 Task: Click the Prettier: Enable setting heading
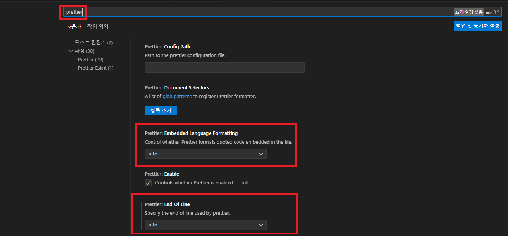(x=162, y=174)
